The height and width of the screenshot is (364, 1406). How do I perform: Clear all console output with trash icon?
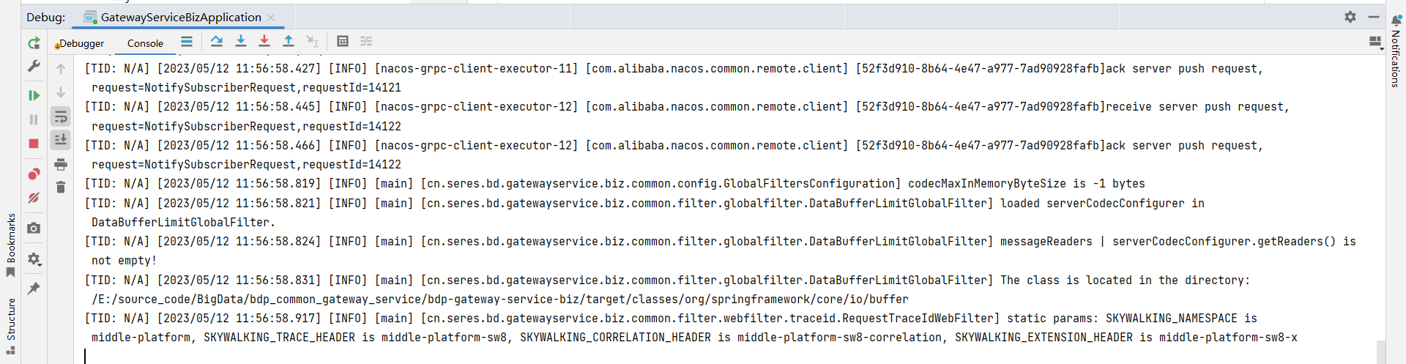(x=61, y=187)
